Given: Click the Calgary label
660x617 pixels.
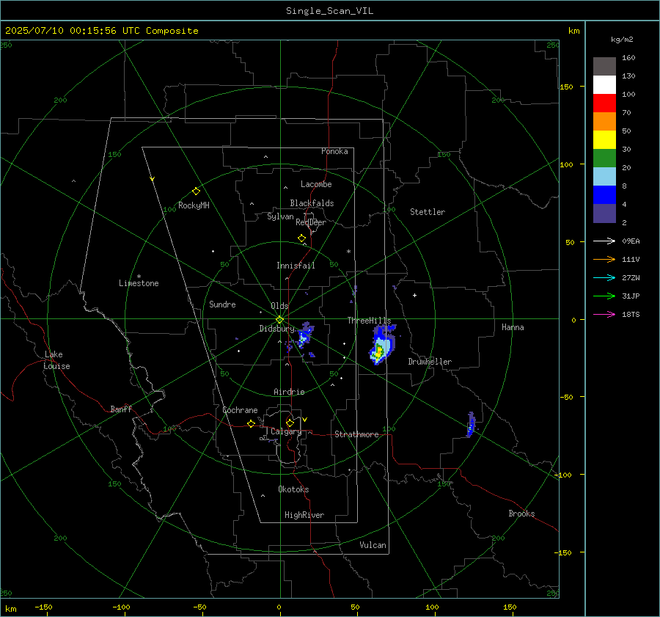Looking at the screenshot, I should [x=286, y=431].
